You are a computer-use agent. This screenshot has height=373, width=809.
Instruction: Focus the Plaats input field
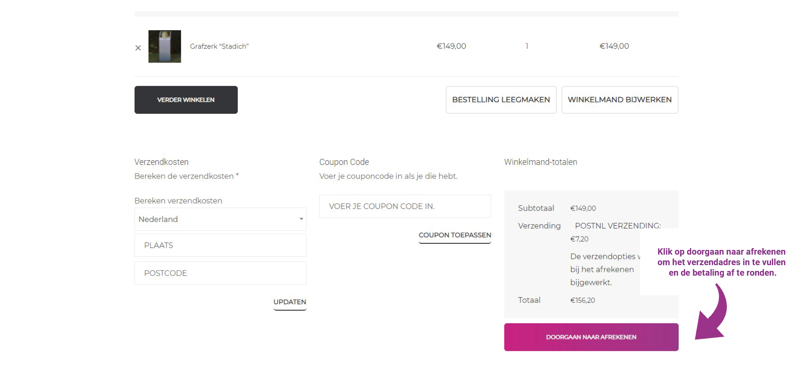click(220, 245)
